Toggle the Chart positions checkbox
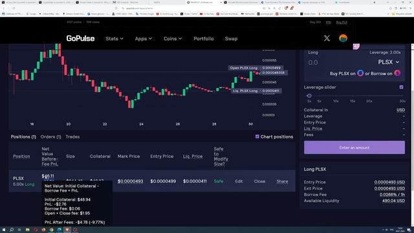The width and height of the screenshot is (414, 233). click(x=257, y=137)
